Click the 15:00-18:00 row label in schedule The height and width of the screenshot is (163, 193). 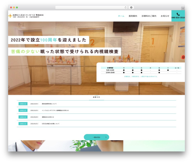coord(110,72)
